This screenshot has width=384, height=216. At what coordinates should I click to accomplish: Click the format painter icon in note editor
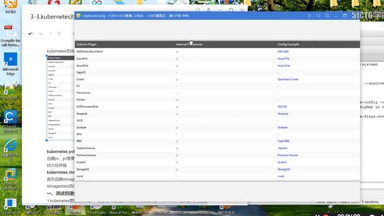click(59, 34)
